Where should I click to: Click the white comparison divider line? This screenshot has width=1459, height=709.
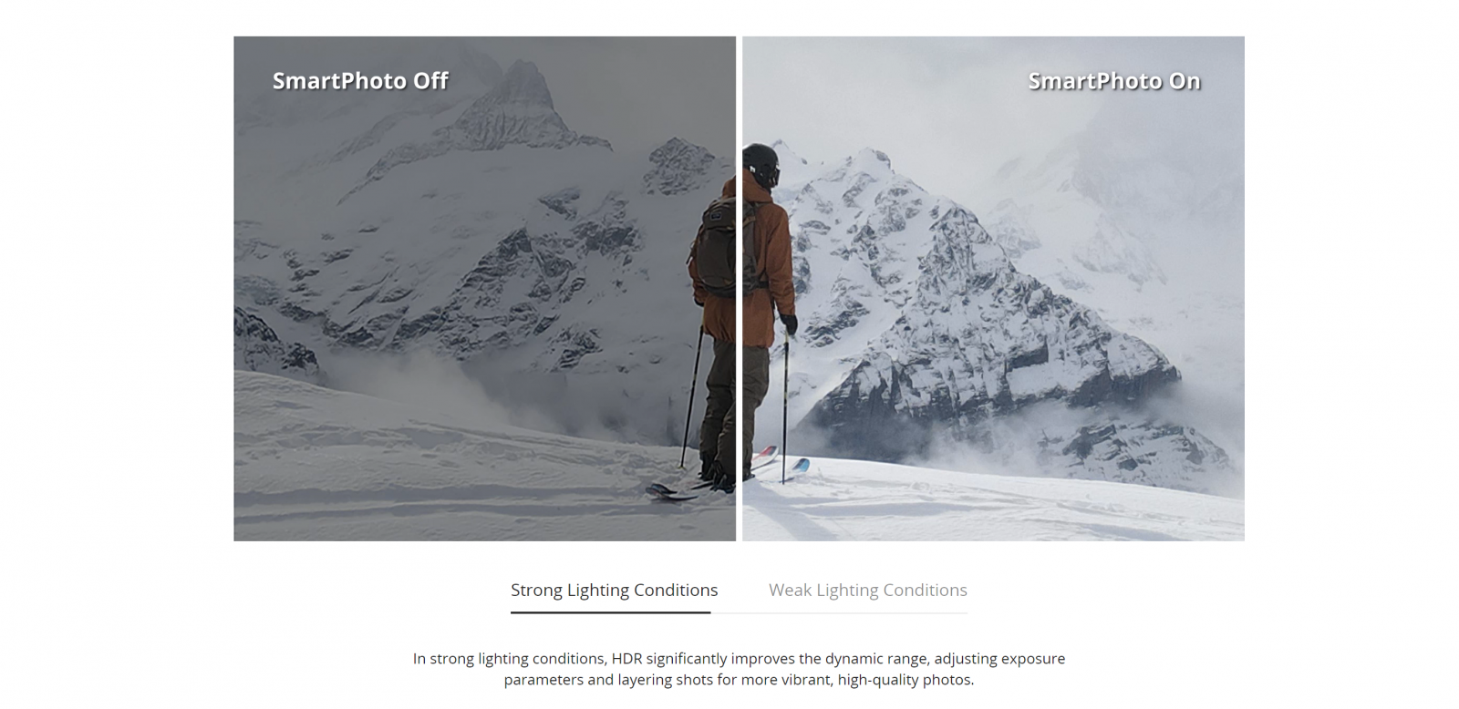739,289
